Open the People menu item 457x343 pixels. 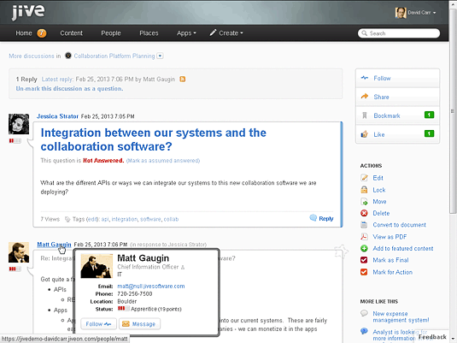click(111, 33)
